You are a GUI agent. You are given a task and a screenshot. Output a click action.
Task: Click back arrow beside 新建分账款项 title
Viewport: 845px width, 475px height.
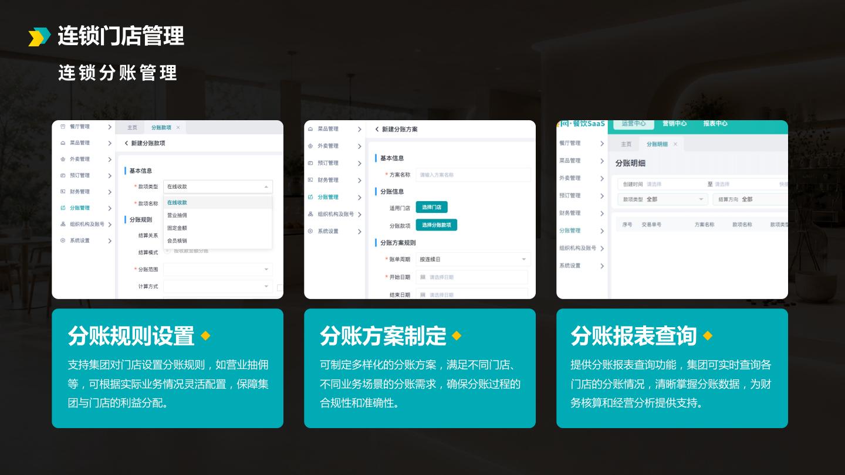[126, 143]
